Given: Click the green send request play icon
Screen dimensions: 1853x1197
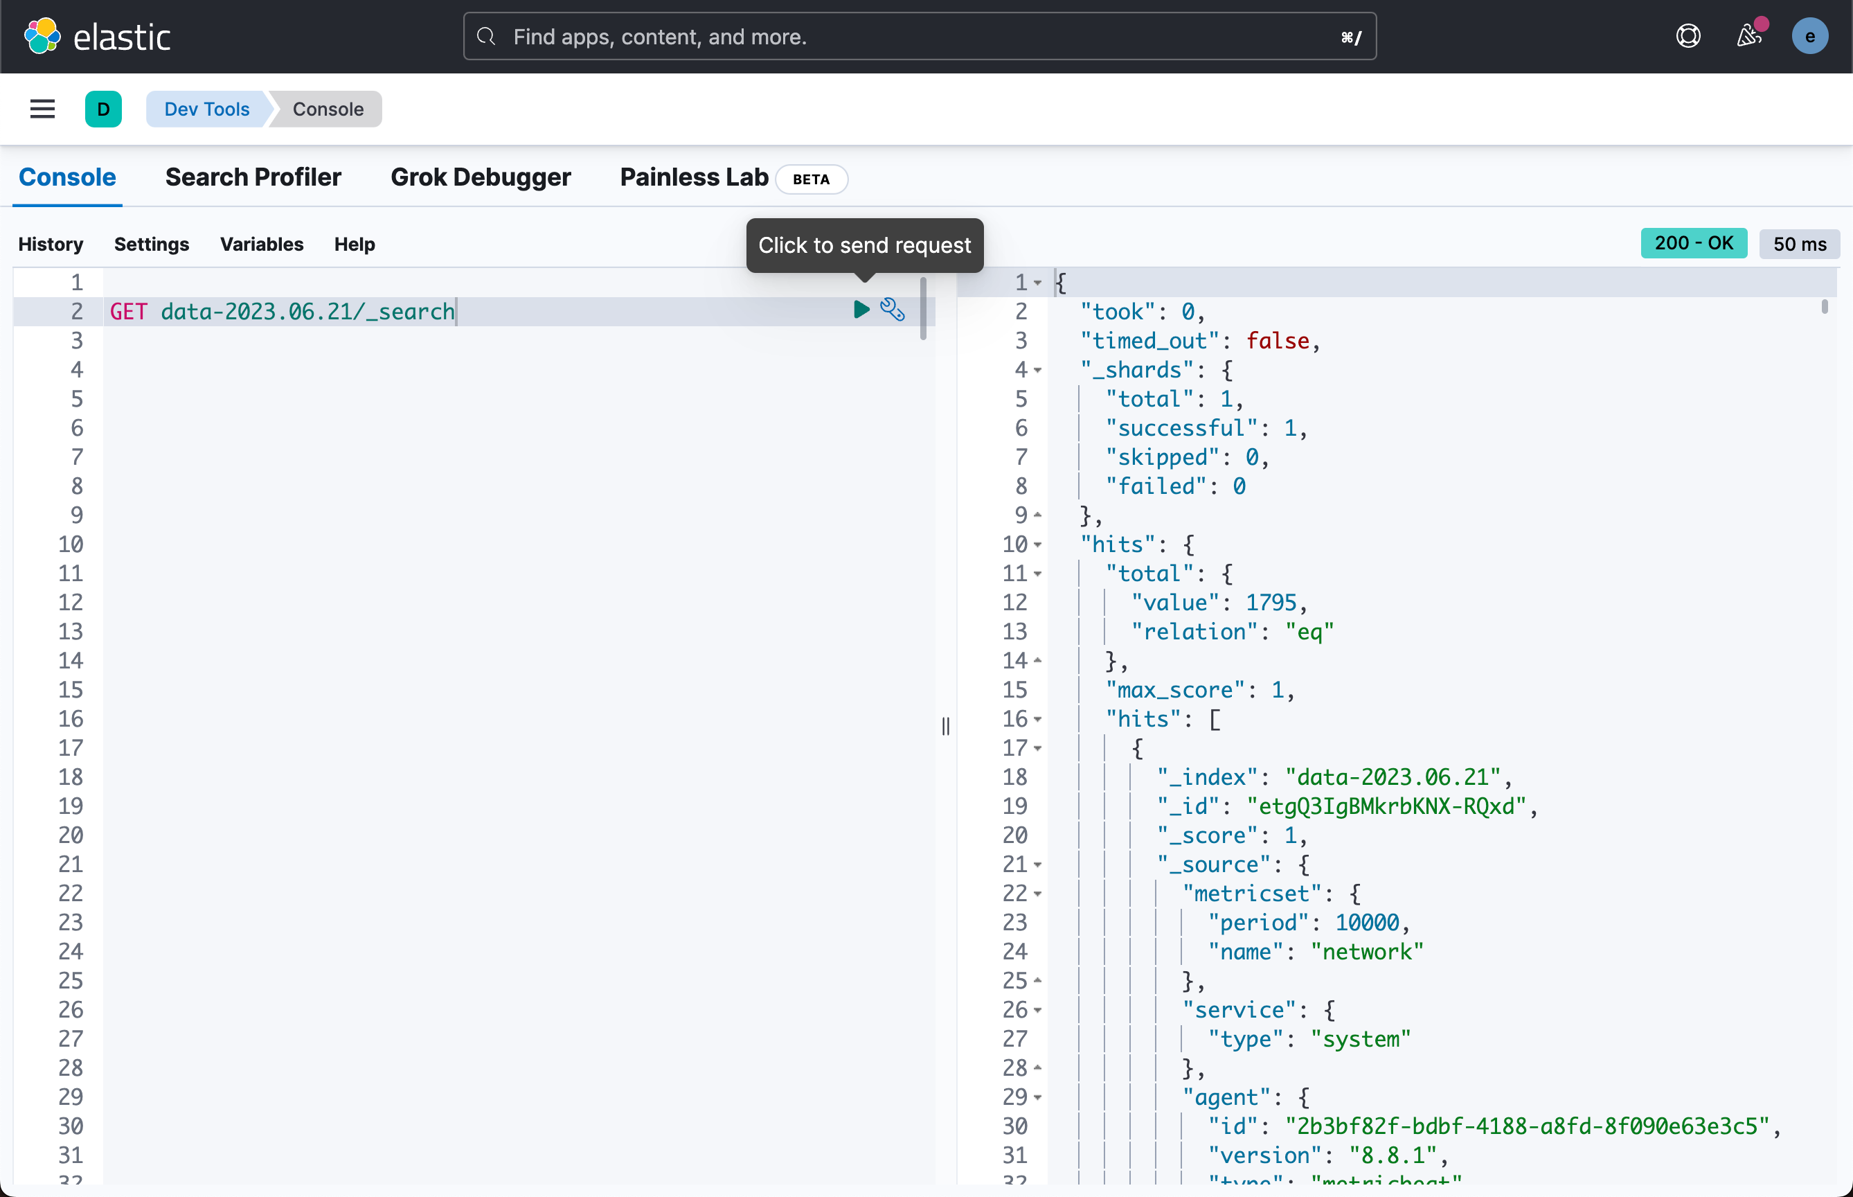Looking at the screenshot, I should coord(861,310).
